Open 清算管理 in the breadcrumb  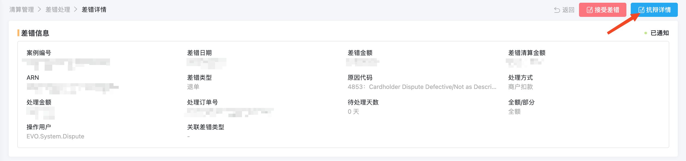click(22, 10)
